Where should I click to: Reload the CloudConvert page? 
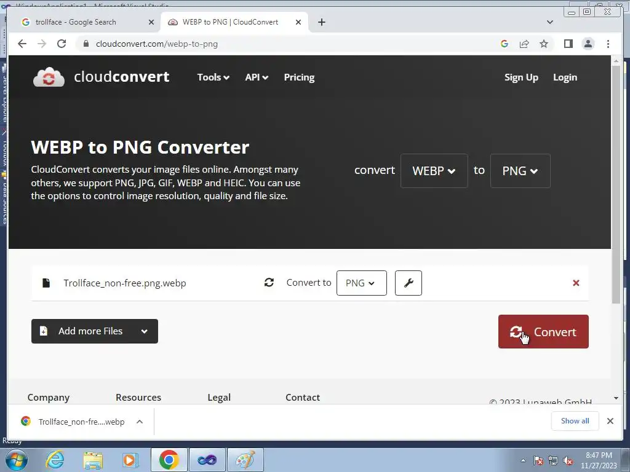tap(62, 44)
